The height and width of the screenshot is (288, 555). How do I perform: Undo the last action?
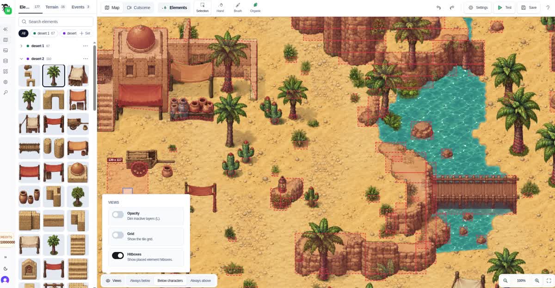pyautogui.click(x=438, y=7)
